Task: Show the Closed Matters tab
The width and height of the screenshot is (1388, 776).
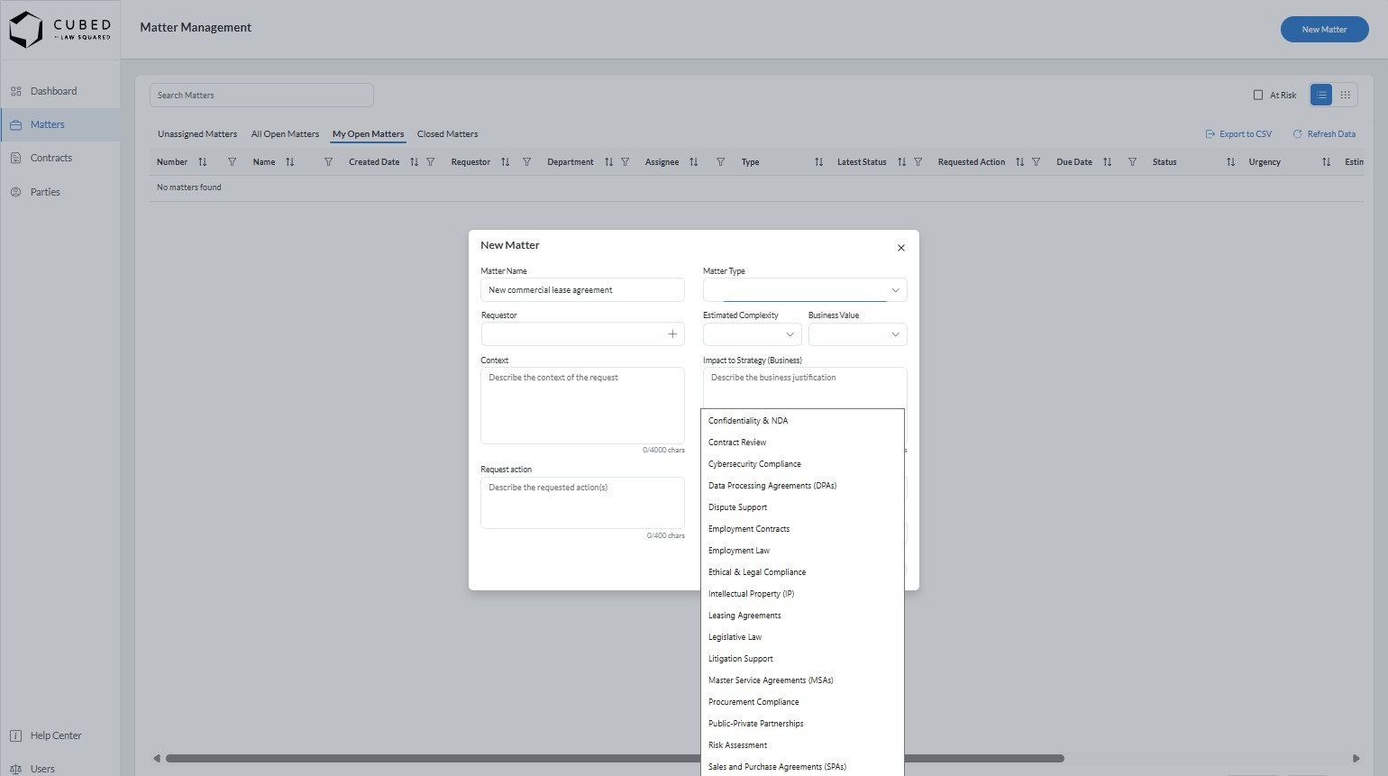Action: tap(448, 134)
